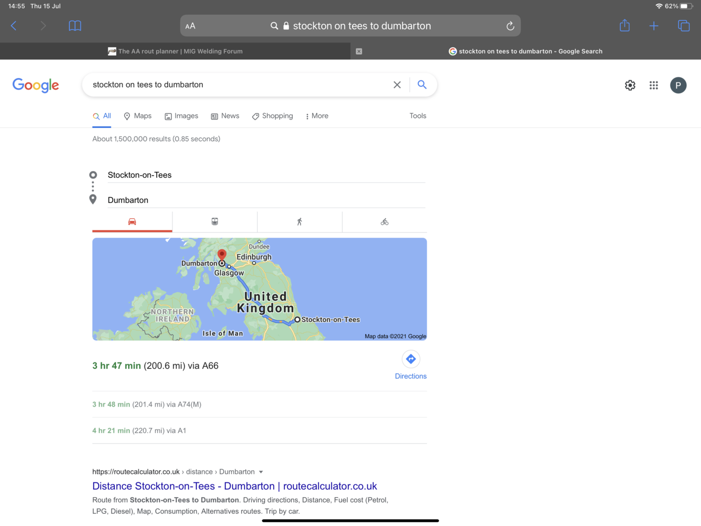Tap the Dumbarton red map pin
The width and height of the screenshot is (701, 526).
222,255
